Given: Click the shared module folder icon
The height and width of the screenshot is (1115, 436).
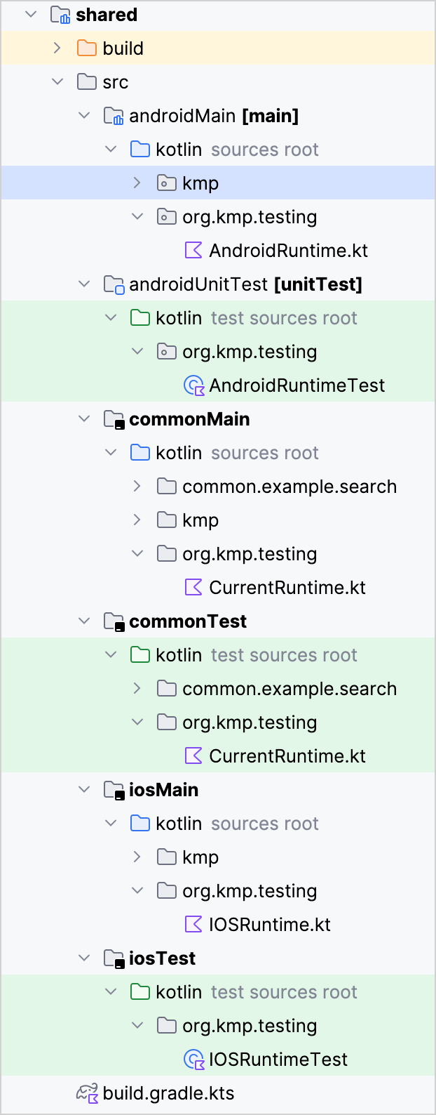Looking at the screenshot, I should (x=60, y=15).
